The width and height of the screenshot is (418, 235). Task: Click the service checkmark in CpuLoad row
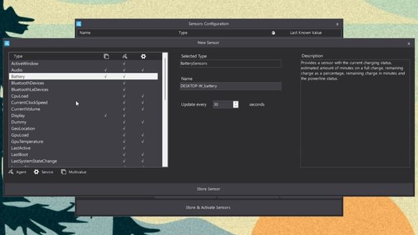142,96
